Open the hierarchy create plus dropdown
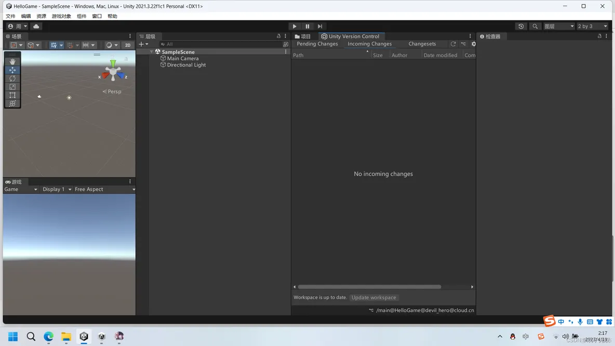The image size is (615, 346). pos(143,44)
